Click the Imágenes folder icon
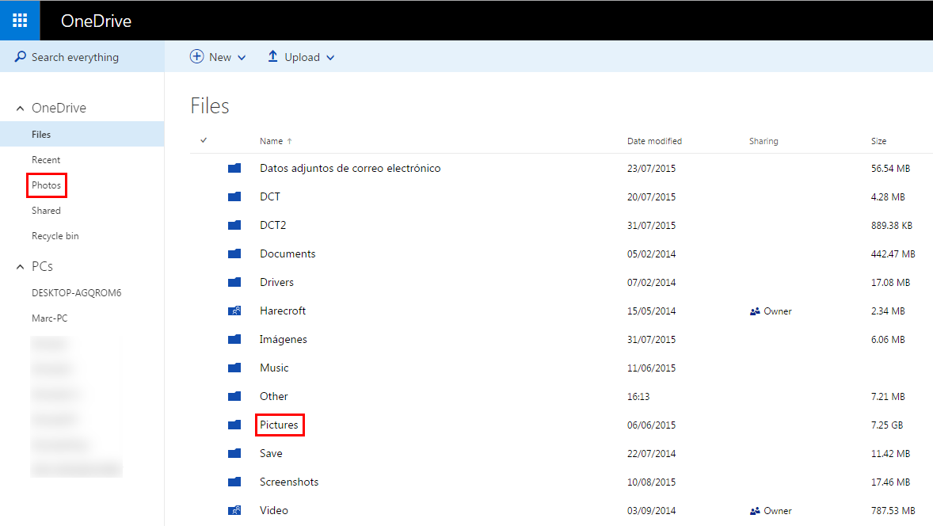This screenshot has width=933, height=526. [x=234, y=339]
